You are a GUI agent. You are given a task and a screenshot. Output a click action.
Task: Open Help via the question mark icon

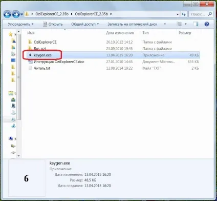click(207, 24)
